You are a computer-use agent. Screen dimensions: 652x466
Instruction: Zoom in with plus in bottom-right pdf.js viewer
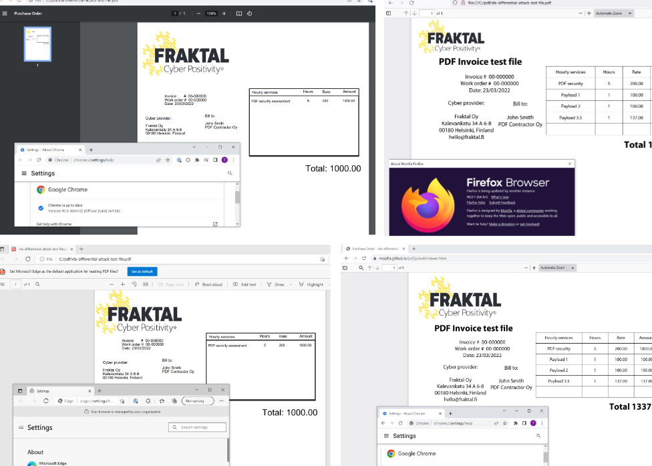tap(534, 268)
